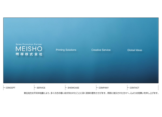162x117 pixels.
Task: Open the CONTACT menu item
Action: coord(134,88)
